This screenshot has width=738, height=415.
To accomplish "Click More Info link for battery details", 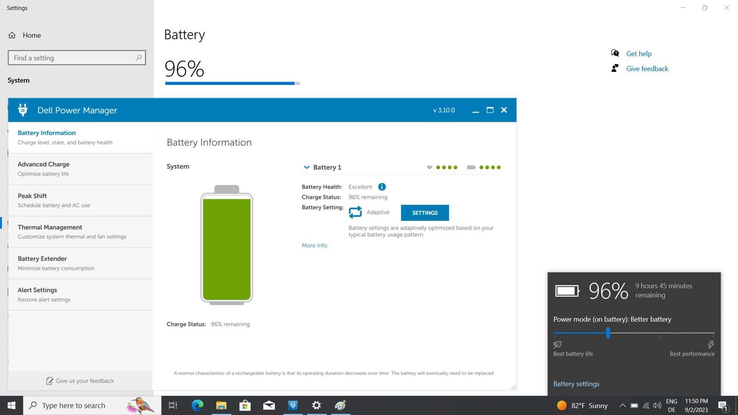I will [x=314, y=245].
